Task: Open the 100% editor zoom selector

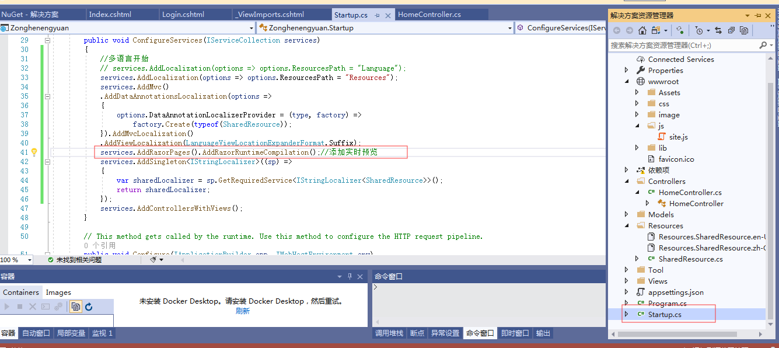Action: tap(15, 259)
